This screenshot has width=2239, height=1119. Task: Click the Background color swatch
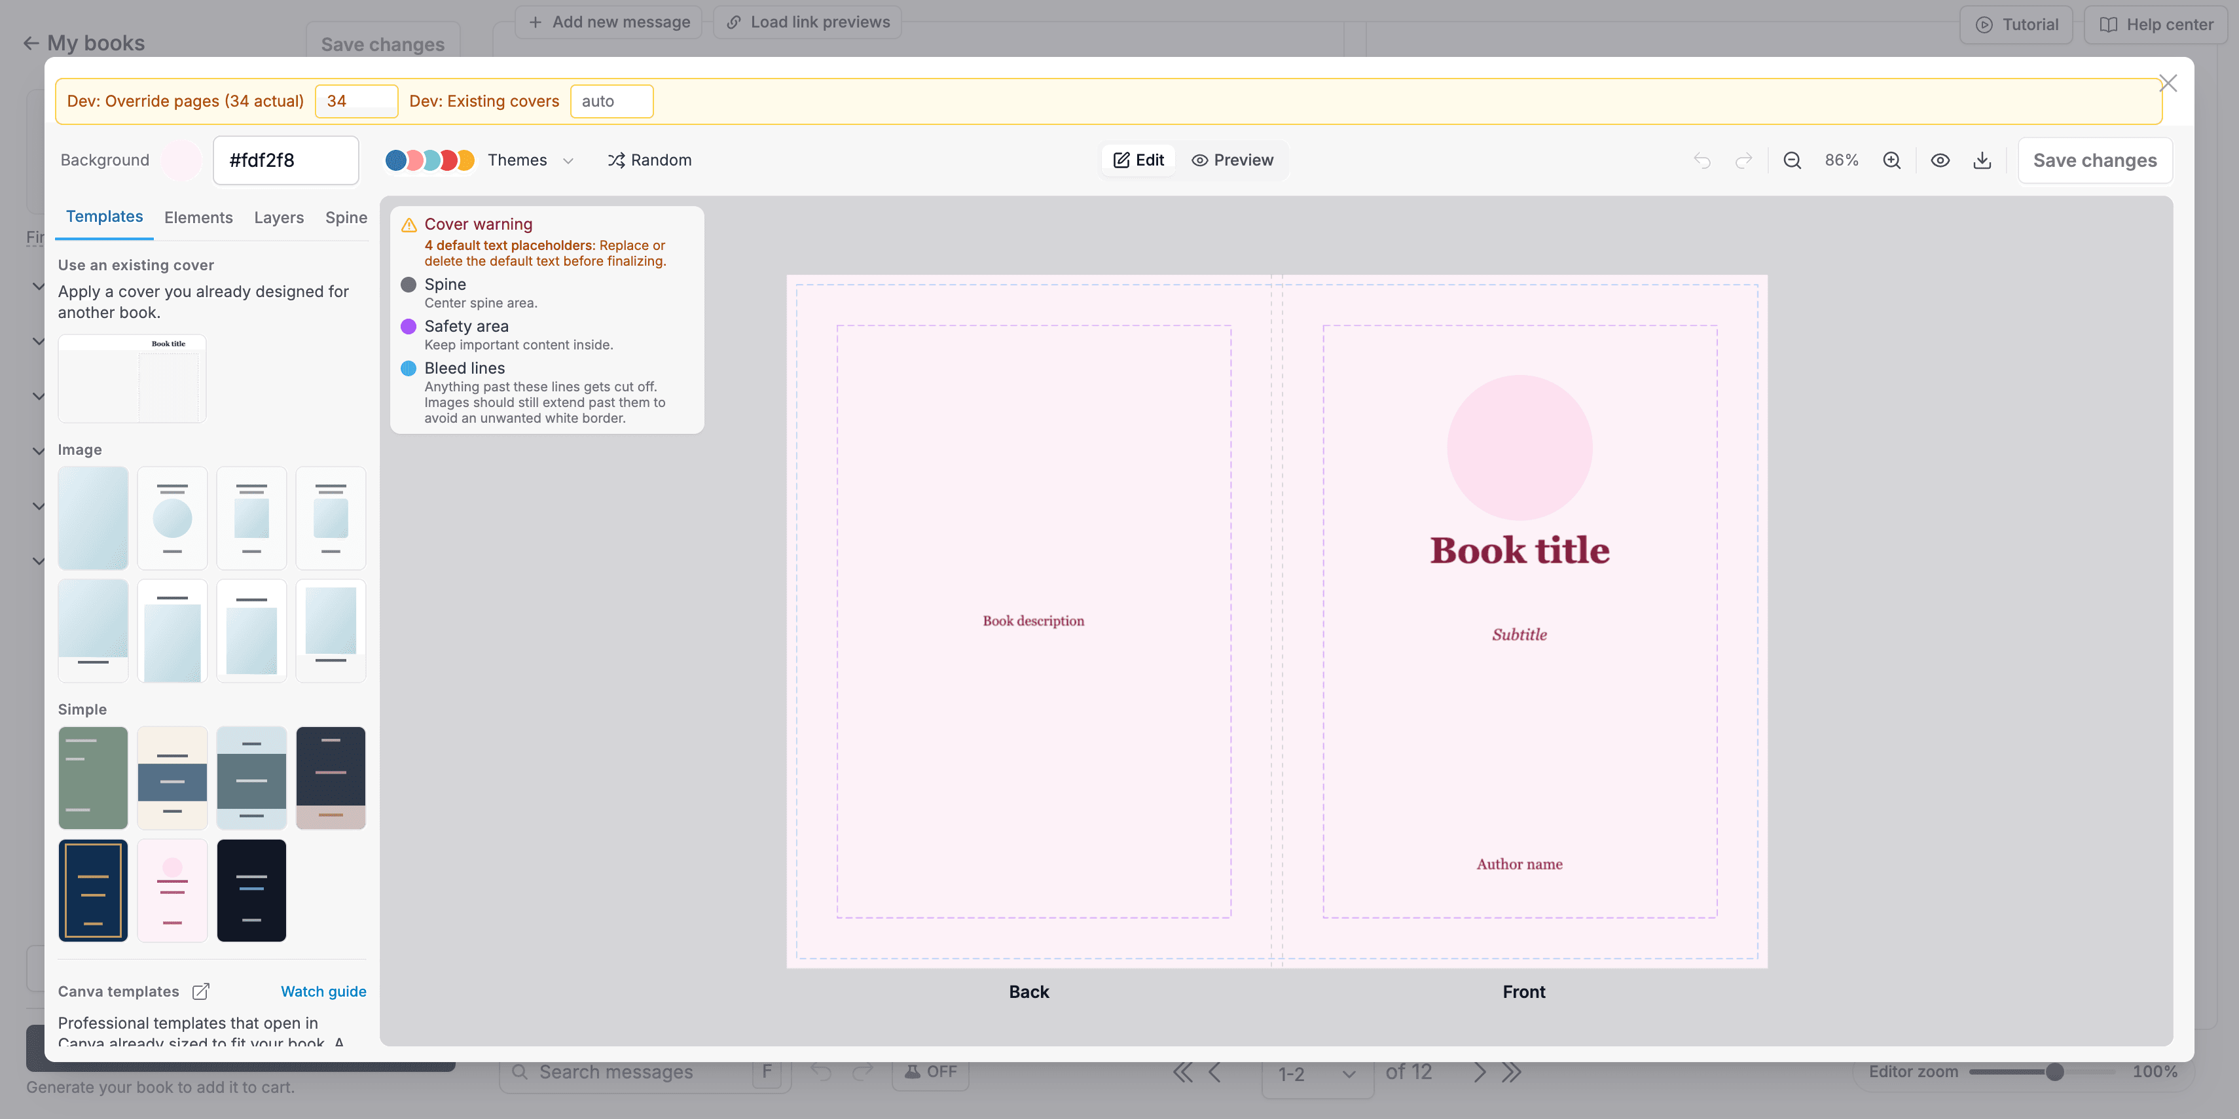(x=181, y=160)
